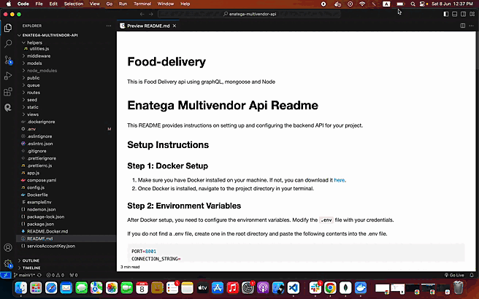Open the Search view in activity bar
Screen dimensions: 479x299
(x=8, y=44)
